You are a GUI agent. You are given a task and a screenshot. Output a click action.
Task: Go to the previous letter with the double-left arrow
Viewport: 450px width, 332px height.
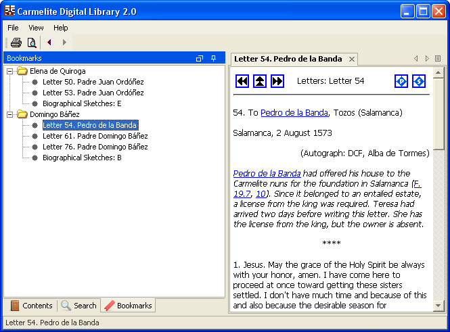pos(242,81)
